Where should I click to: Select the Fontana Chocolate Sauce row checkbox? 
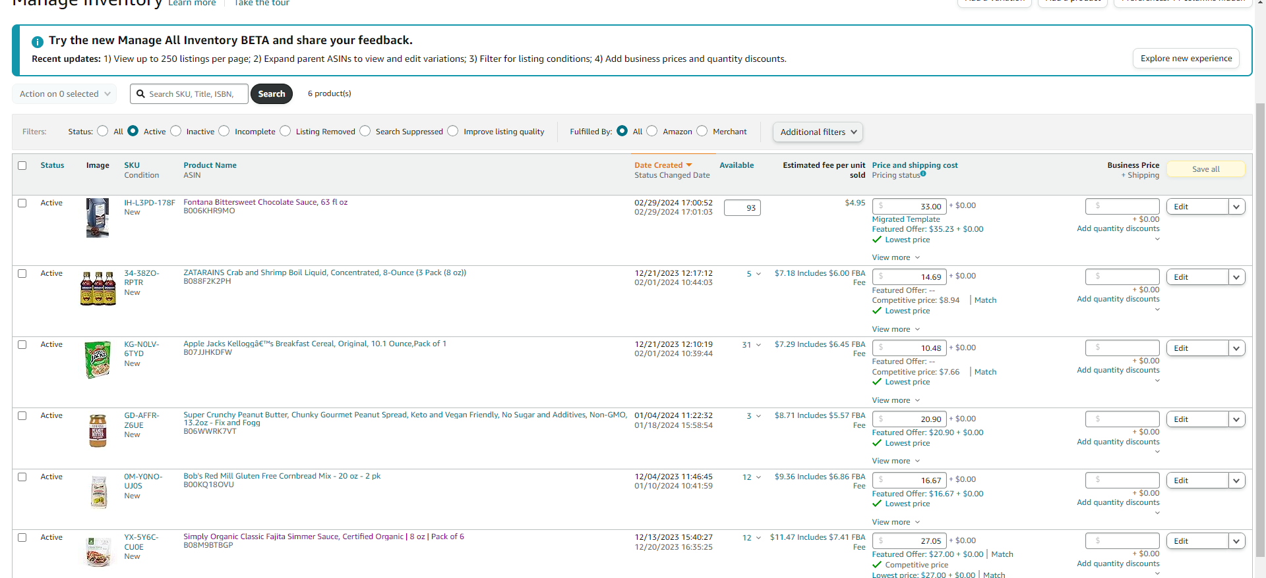[x=22, y=203]
